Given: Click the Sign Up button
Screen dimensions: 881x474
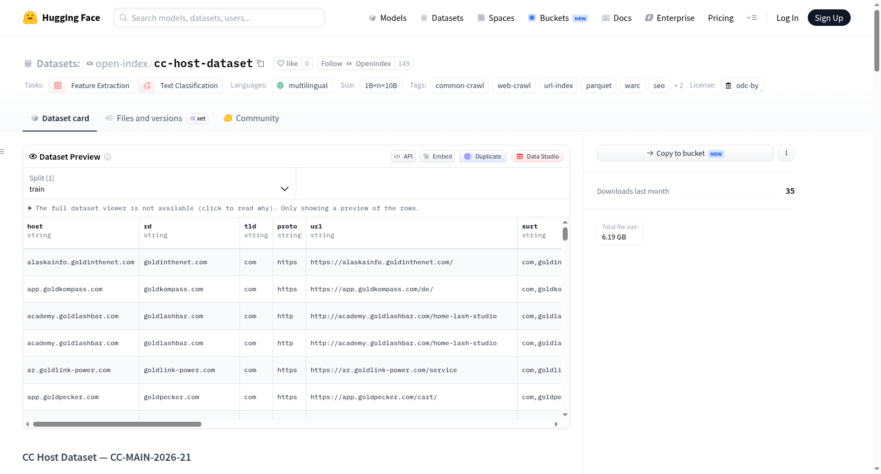Looking at the screenshot, I should (x=829, y=18).
